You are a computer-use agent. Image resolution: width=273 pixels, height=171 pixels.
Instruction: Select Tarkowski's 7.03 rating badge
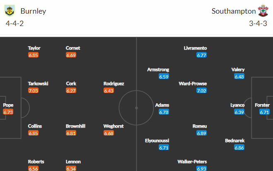(x=33, y=90)
